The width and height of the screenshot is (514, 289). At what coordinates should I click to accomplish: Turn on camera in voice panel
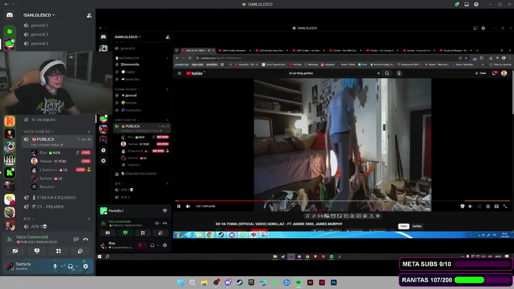click(x=15, y=251)
